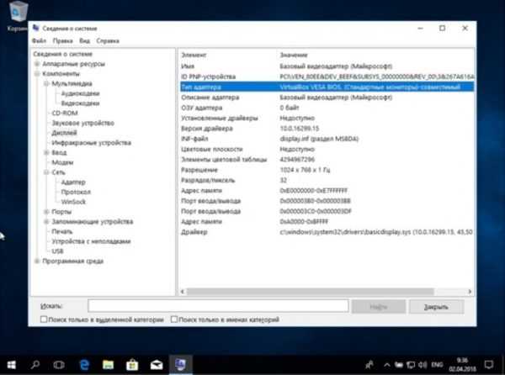Image resolution: width=505 pixels, height=375 pixels.
Task: Expand the Аппаратные ресурсы node
Action: click(x=37, y=64)
